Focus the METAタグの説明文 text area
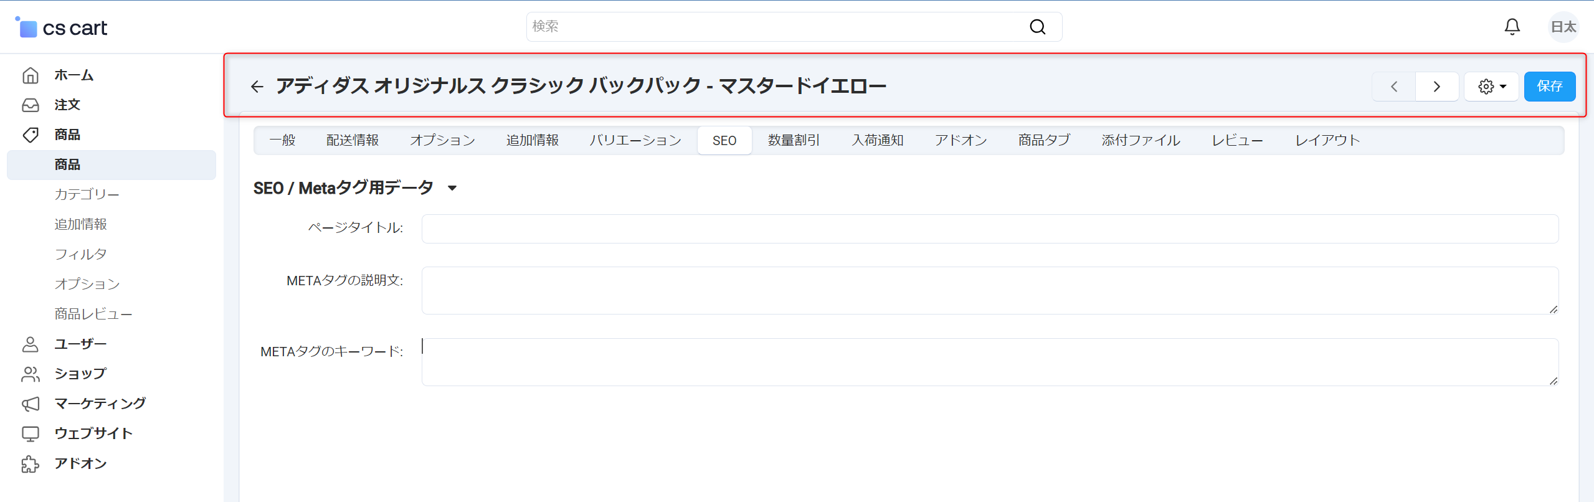This screenshot has height=502, width=1594. [x=990, y=290]
